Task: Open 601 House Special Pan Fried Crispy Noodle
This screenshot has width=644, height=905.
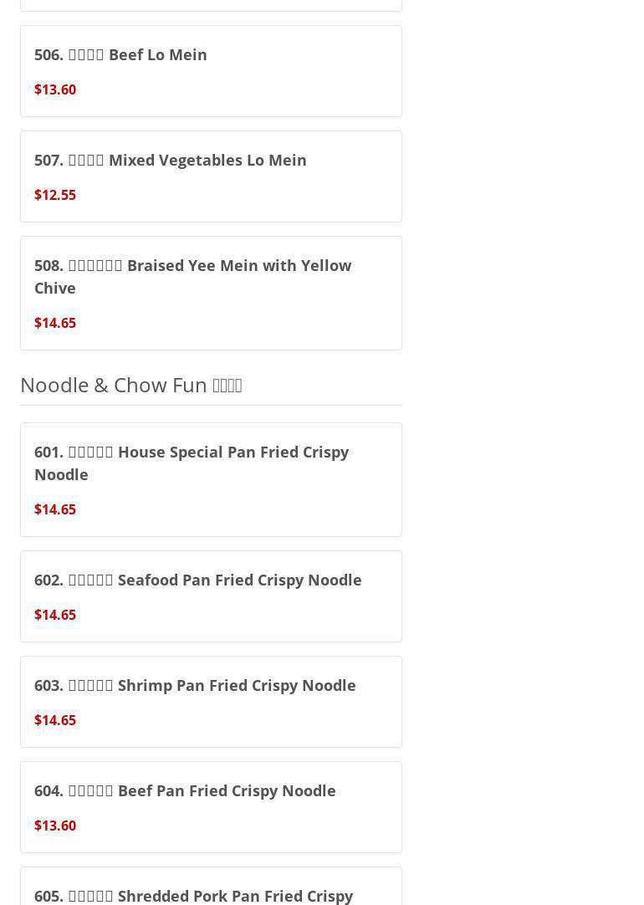Action: click(191, 463)
